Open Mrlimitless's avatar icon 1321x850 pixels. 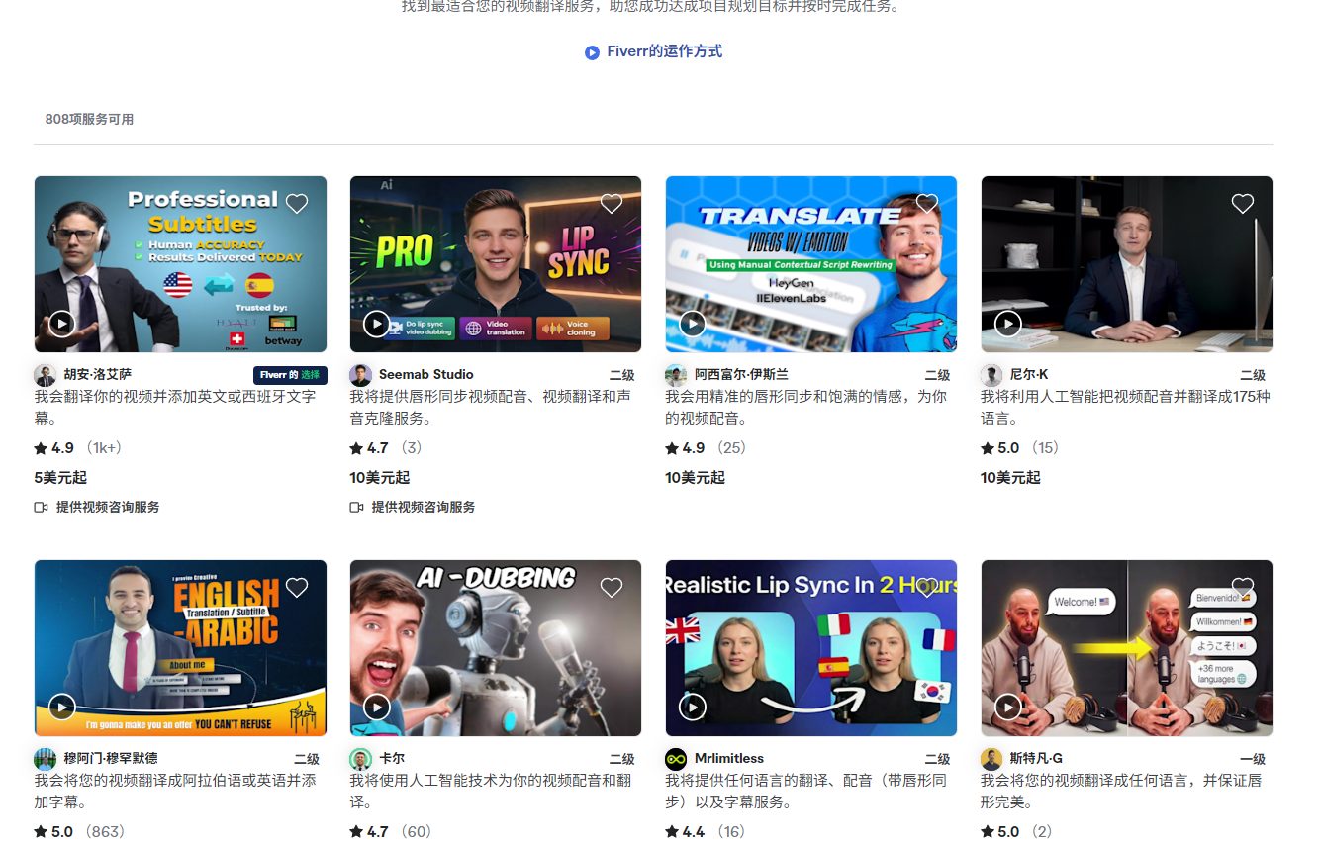click(x=676, y=759)
